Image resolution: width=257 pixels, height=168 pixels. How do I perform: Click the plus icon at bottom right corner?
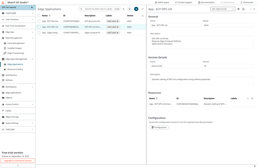[255, 166]
